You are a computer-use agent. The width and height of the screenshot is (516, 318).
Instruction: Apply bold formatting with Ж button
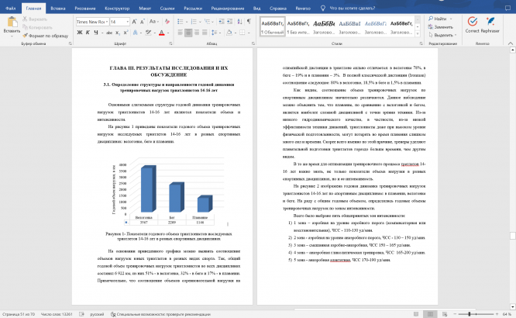tap(78, 33)
